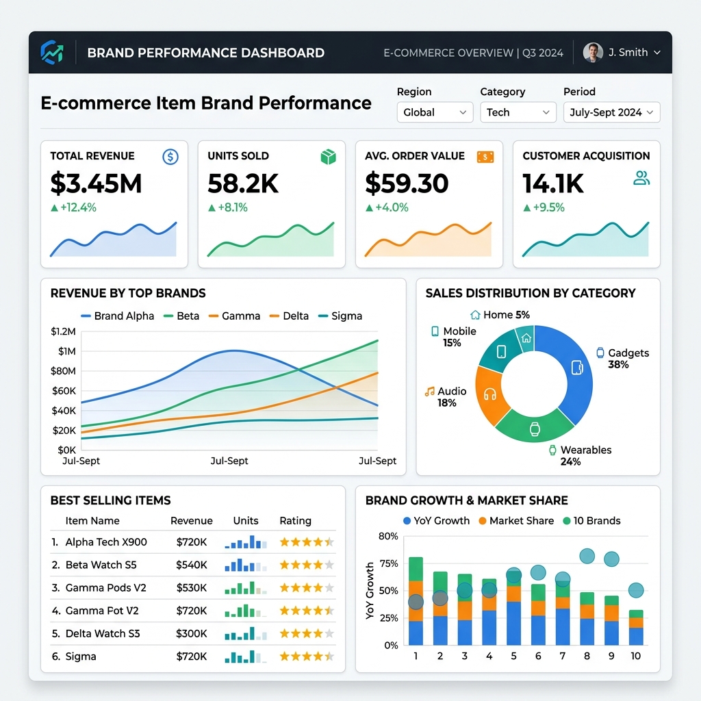The width and height of the screenshot is (701, 701).
Task: Click the green Wearables donut segment
Action: [x=534, y=427]
